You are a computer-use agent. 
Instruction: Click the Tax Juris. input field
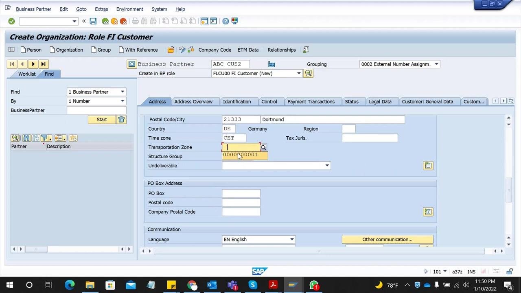tap(370, 138)
